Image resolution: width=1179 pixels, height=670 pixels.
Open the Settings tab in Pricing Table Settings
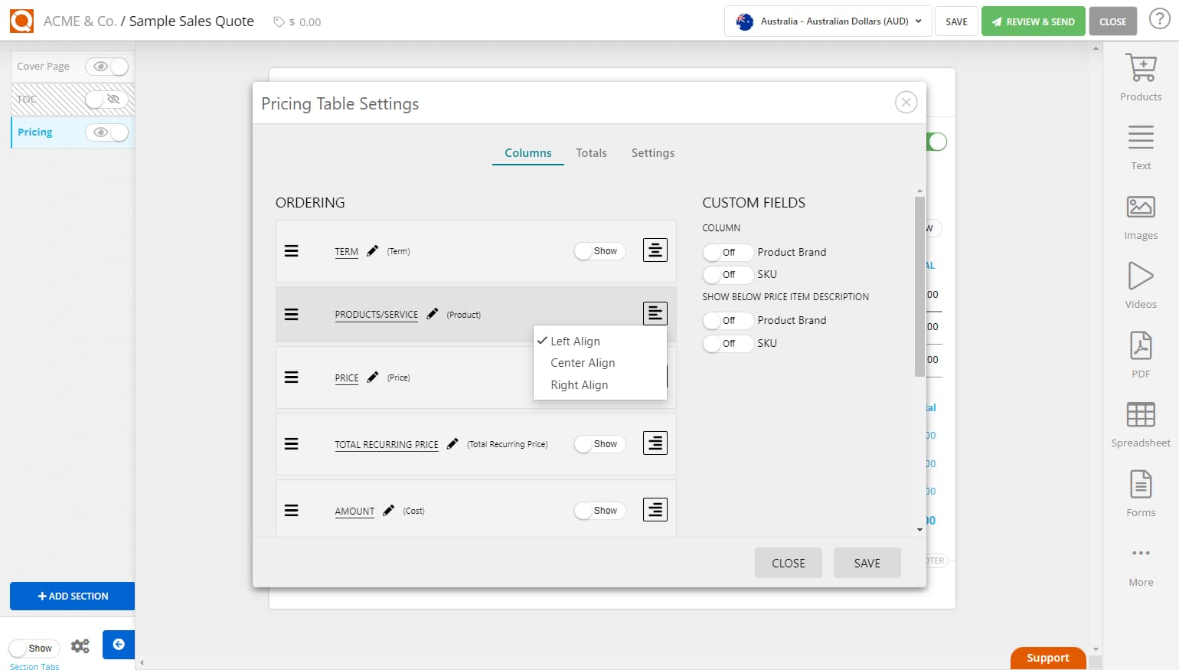(652, 152)
